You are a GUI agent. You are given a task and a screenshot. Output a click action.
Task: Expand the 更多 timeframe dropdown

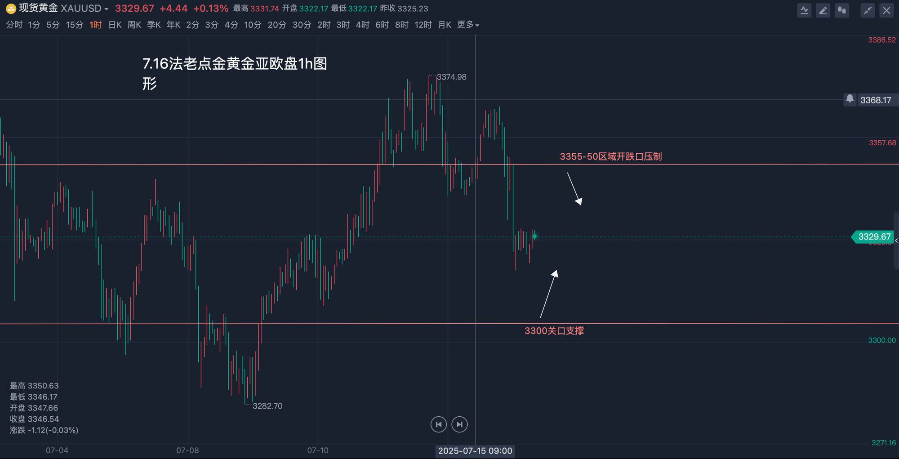(468, 25)
